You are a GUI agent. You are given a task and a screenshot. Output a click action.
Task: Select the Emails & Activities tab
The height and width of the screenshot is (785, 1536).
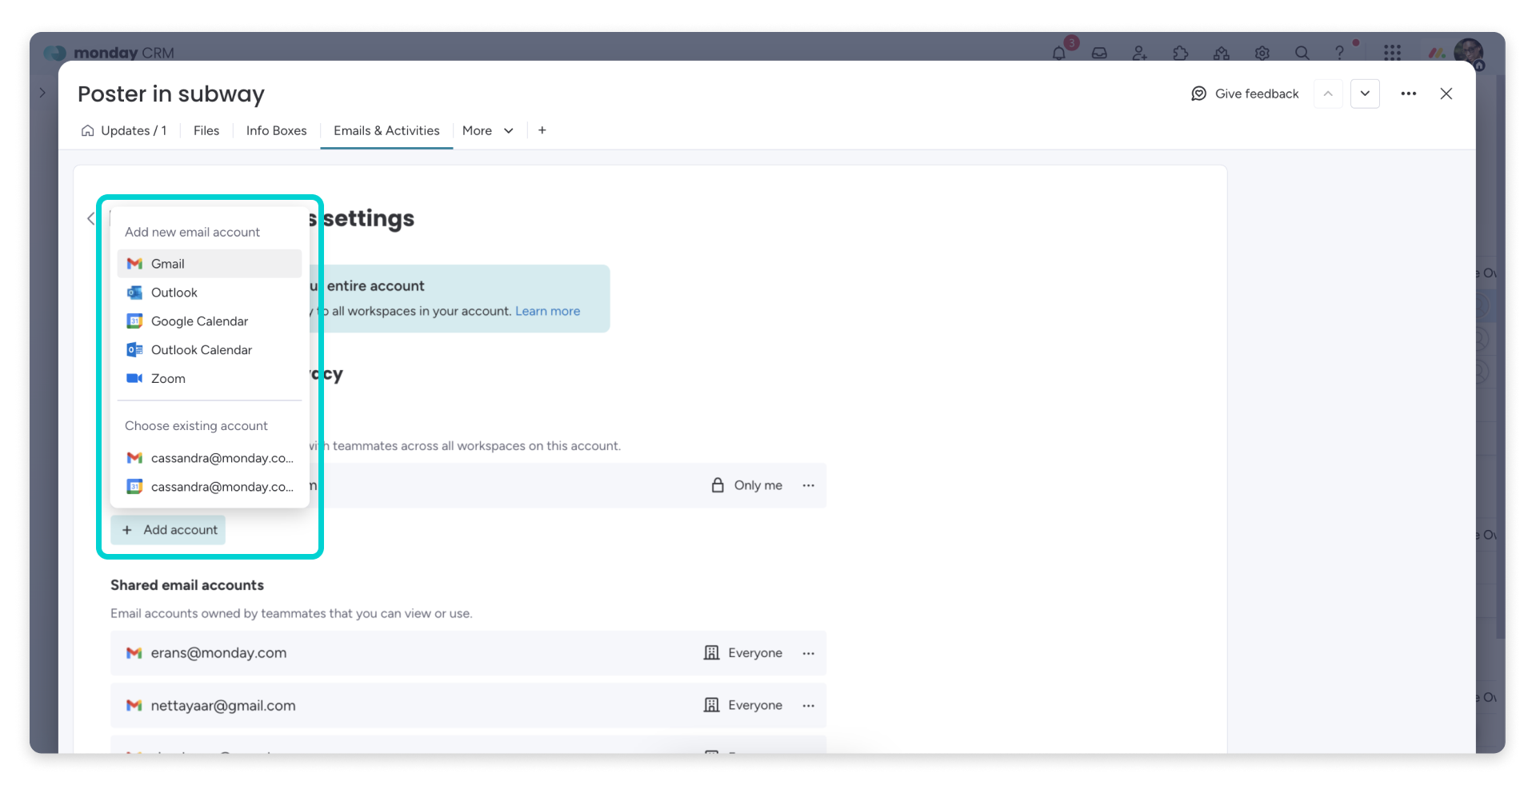coord(386,130)
